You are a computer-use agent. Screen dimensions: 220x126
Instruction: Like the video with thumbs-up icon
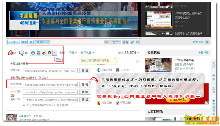(x=10, y=52)
